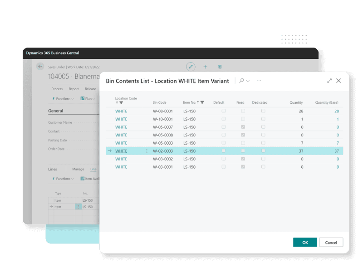Toggle Fixed checkbox for bin W-05-0007
This screenshot has height=272, width=363.
[x=243, y=127]
